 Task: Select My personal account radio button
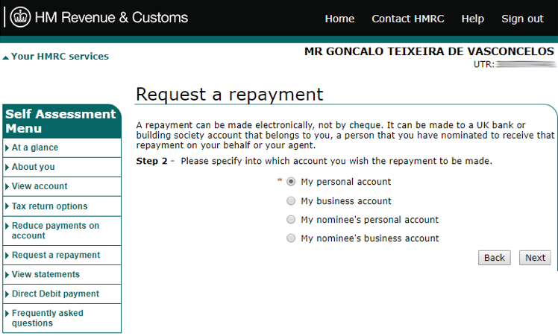(x=291, y=182)
